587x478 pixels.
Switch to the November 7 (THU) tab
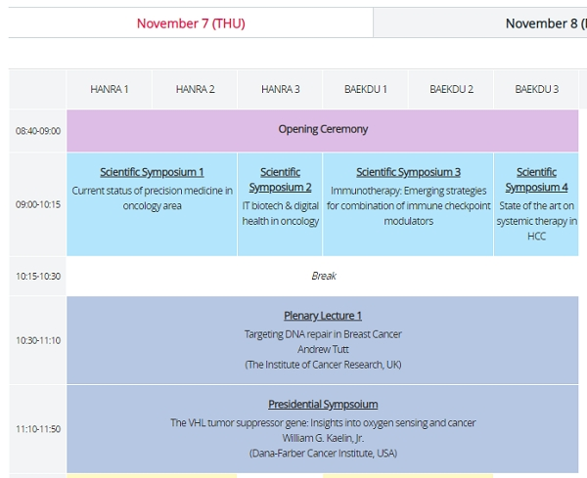[x=191, y=23]
